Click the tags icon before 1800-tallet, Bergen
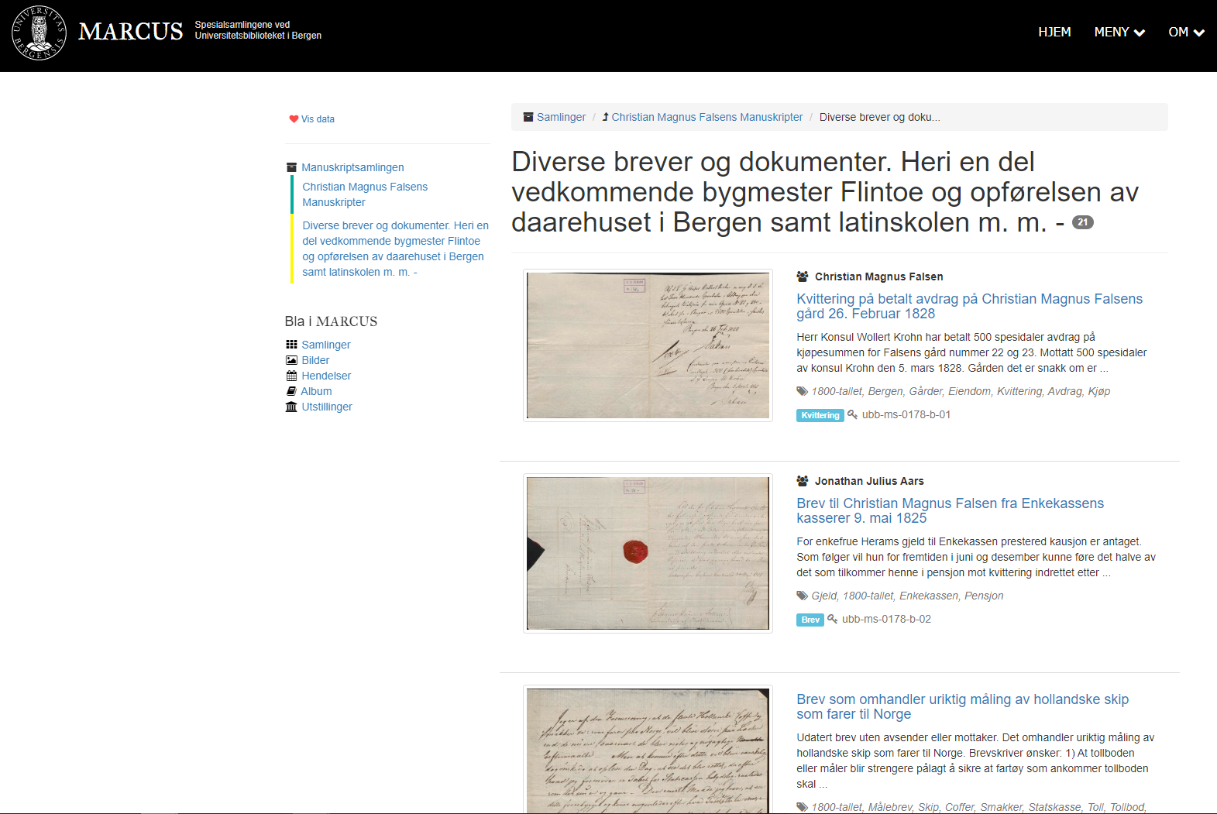The height and width of the screenshot is (814, 1217). [803, 391]
